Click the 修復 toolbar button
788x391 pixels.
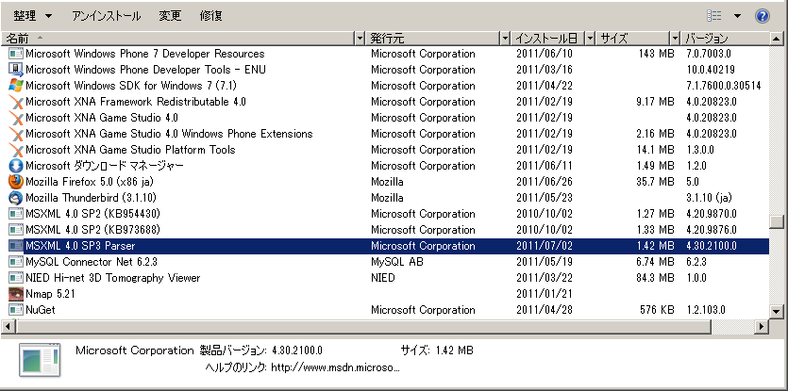coord(211,16)
